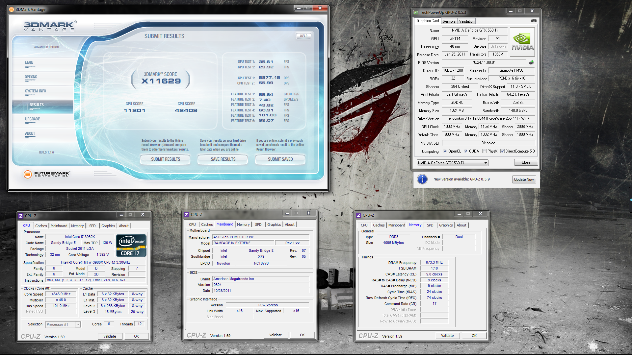Click the Multiplier value x 46.0
The width and height of the screenshot is (632, 355).
(x=61, y=300)
